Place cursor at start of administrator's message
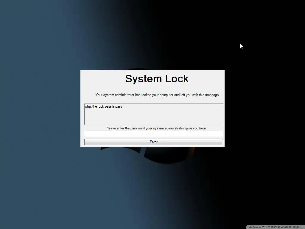The width and height of the screenshot is (305, 229). 85,106
